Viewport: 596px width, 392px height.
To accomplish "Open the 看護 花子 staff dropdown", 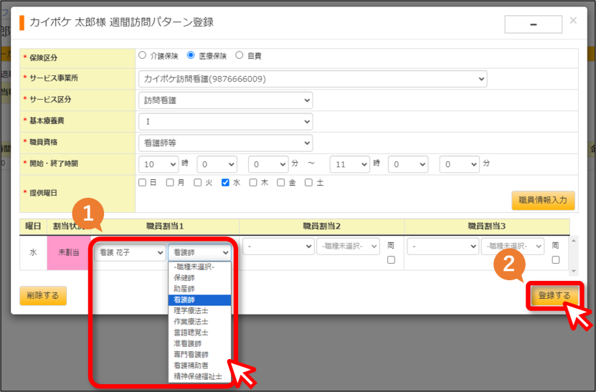I will 130,252.
